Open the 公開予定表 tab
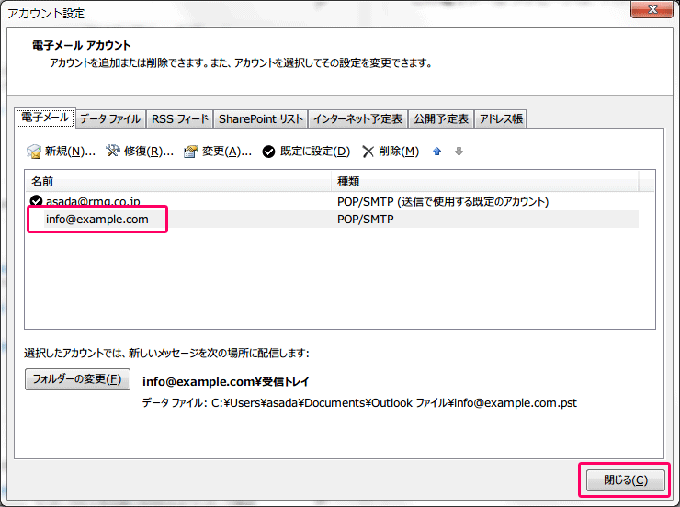Screen dimensions: 680x507 pyautogui.click(x=441, y=118)
